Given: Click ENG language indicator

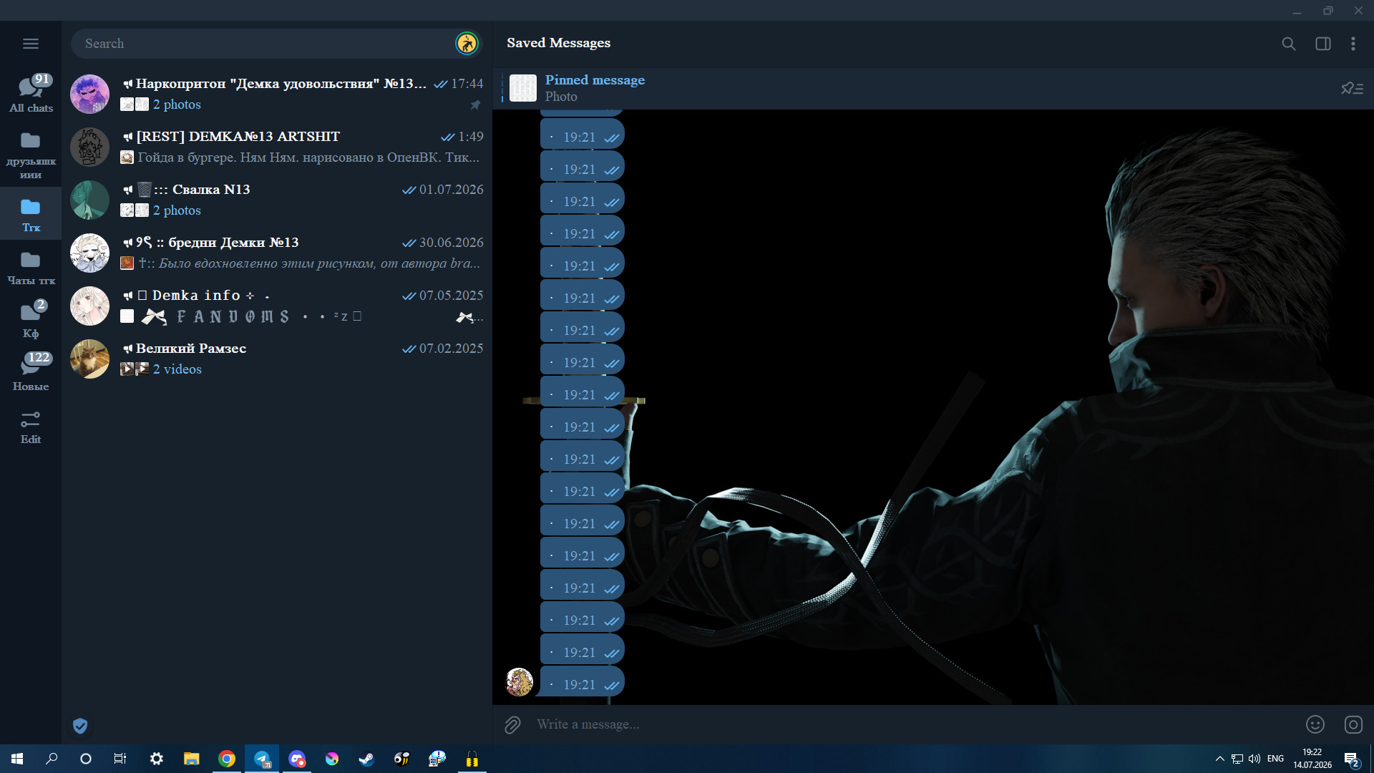Looking at the screenshot, I should click(x=1275, y=759).
